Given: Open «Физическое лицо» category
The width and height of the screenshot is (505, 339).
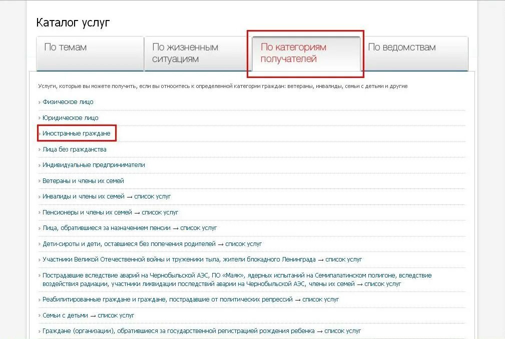Looking at the screenshot, I should pos(68,102).
